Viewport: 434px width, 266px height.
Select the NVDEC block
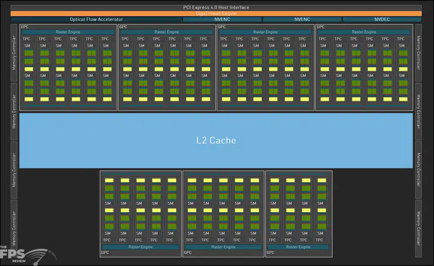(x=382, y=20)
